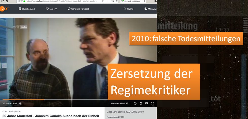Show the green padlock connection details

[24, 1]
